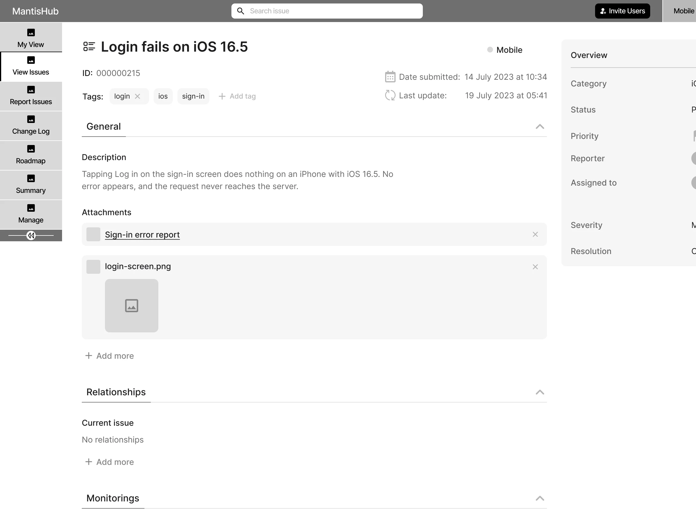Focus the Search issue field
Viewport: 696px width, 522px height.
click(327, 11)
